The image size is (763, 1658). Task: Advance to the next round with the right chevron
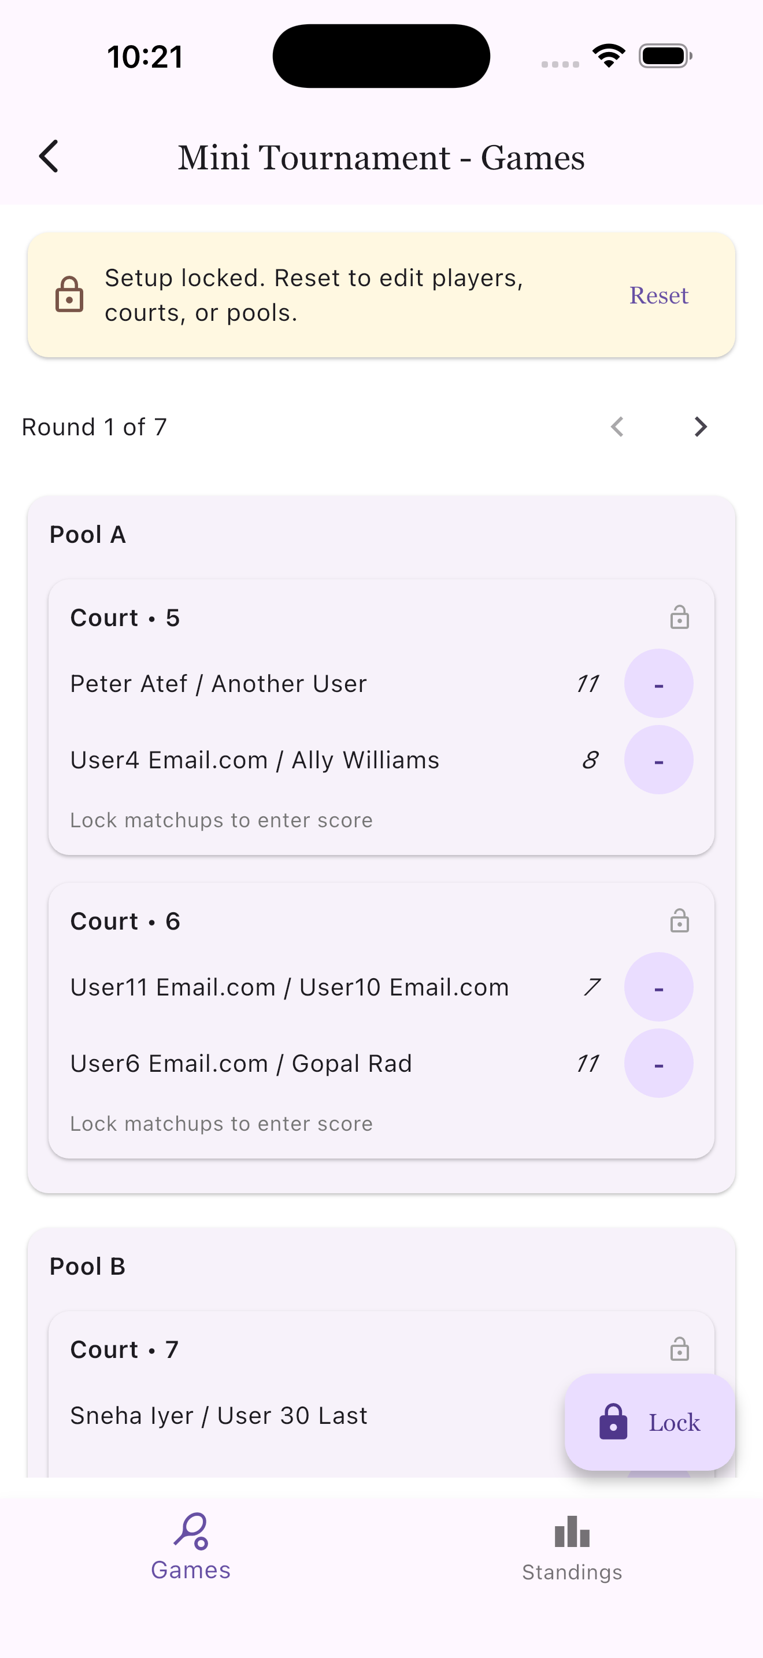[700, 427]
